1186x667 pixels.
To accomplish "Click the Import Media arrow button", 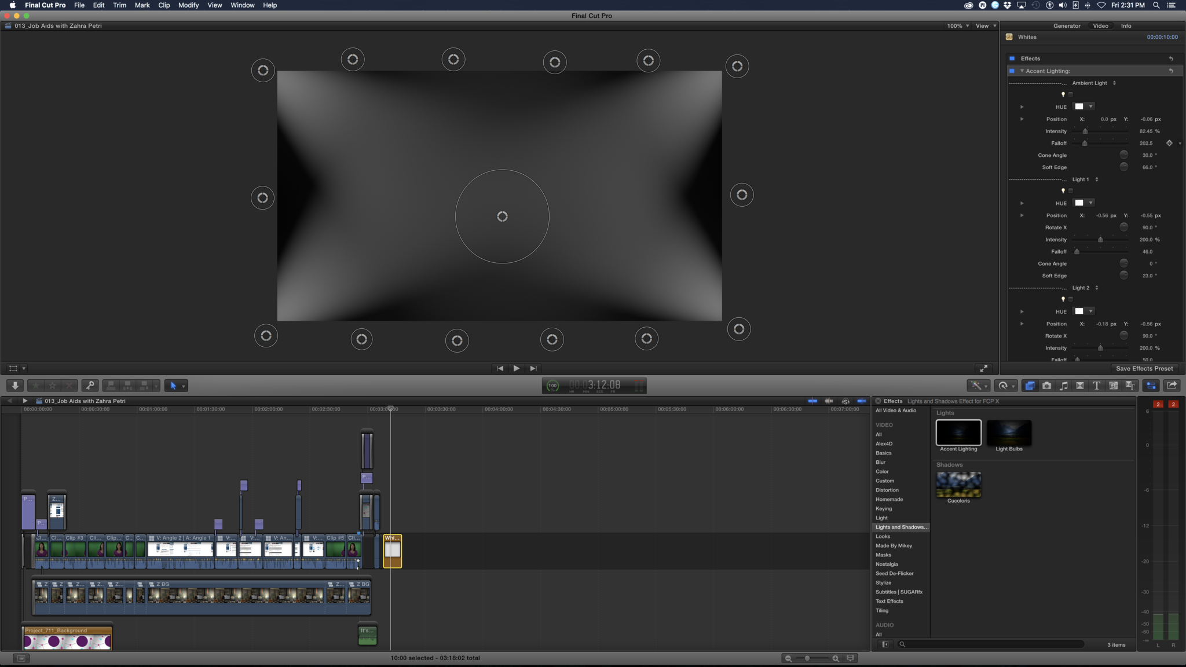I will [x=15, y=386].
